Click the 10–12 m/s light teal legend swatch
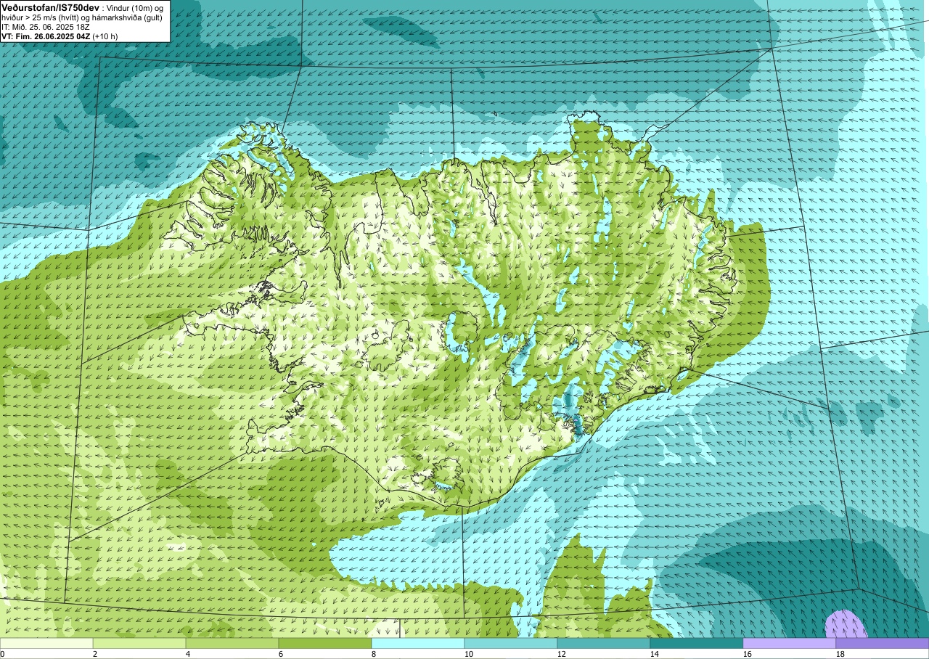The height and width of the screenshot is (659, 929). [511, 643]
